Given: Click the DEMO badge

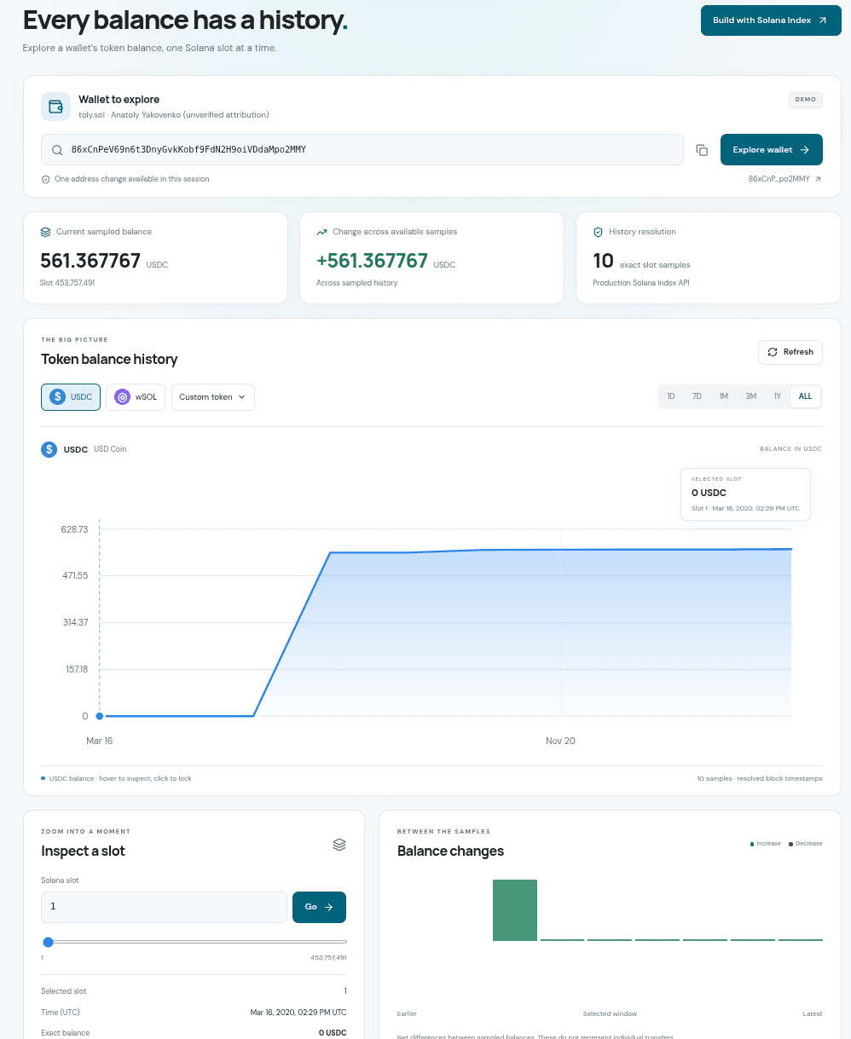Looking at the screenshot, I should pos(806,100).
